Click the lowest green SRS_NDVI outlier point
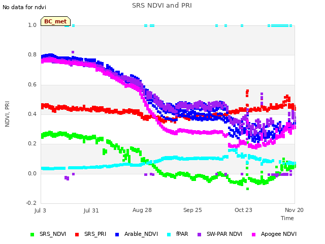This screenshot has width=325, height=244. pyautogui.click(x=247, y=189)
